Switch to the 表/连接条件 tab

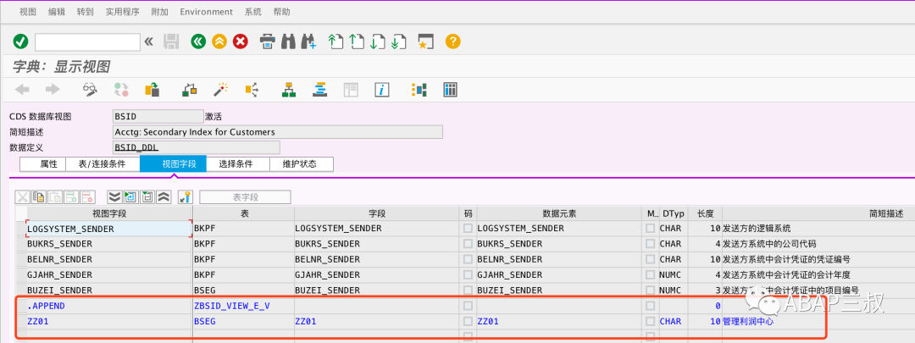tap(103, 164)
